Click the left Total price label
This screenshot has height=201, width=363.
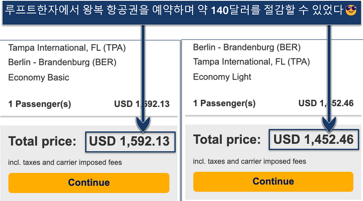pyautogui.click(x=42, y=142)
